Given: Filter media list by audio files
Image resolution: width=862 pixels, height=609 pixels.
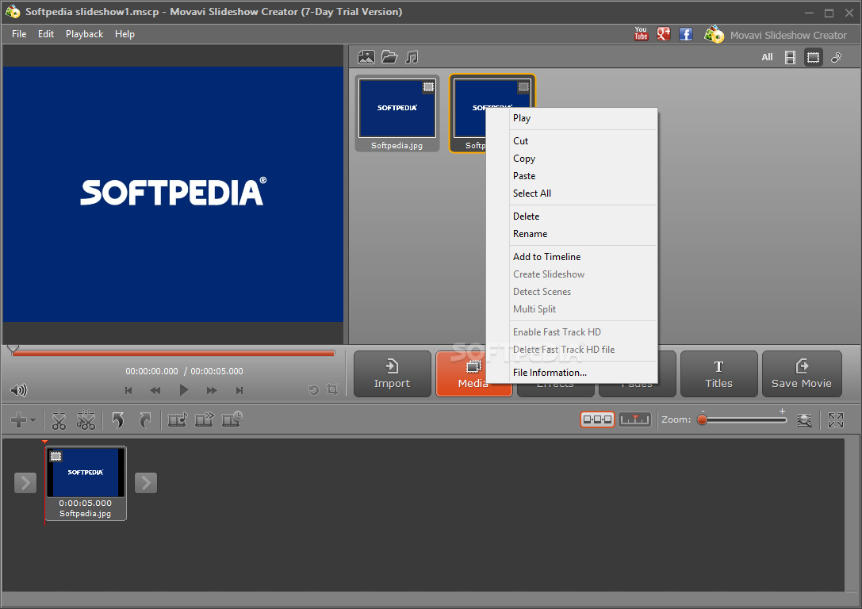Looking at the screenshot, I should point(836,57).
